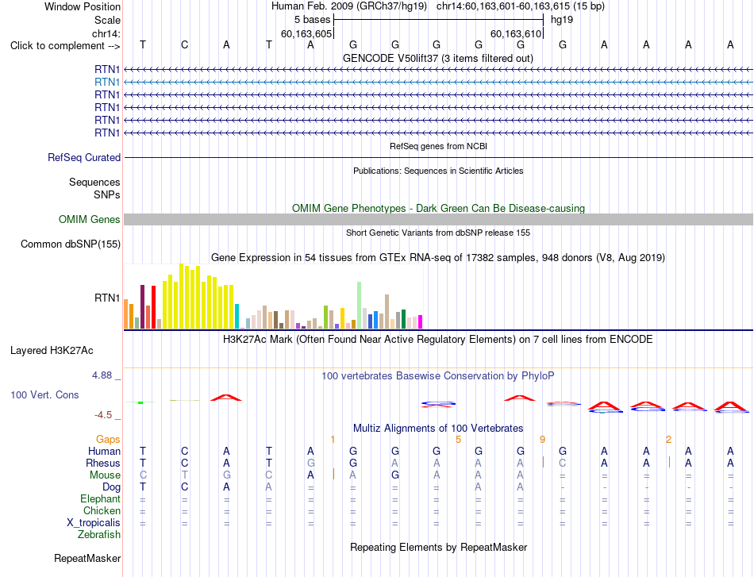Viewport: 754px width, 577px height.
Task: Click the orange gap count 5
Action: pyautogui.click(x=458, y=440)
